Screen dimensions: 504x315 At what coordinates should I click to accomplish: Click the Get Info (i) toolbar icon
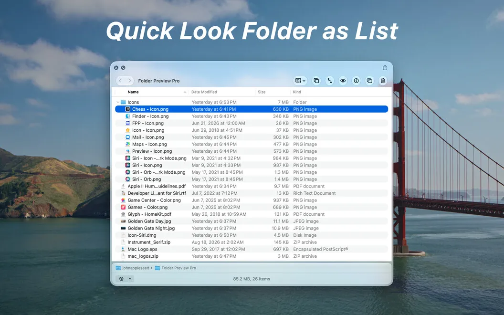(356, 81)
